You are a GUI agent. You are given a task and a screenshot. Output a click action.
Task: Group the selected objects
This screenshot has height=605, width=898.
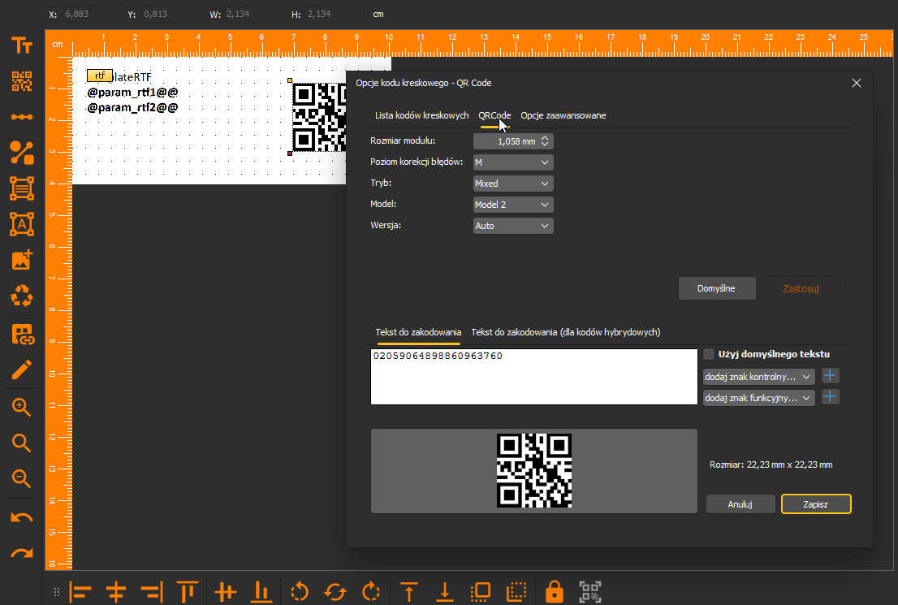coord(480,592)
